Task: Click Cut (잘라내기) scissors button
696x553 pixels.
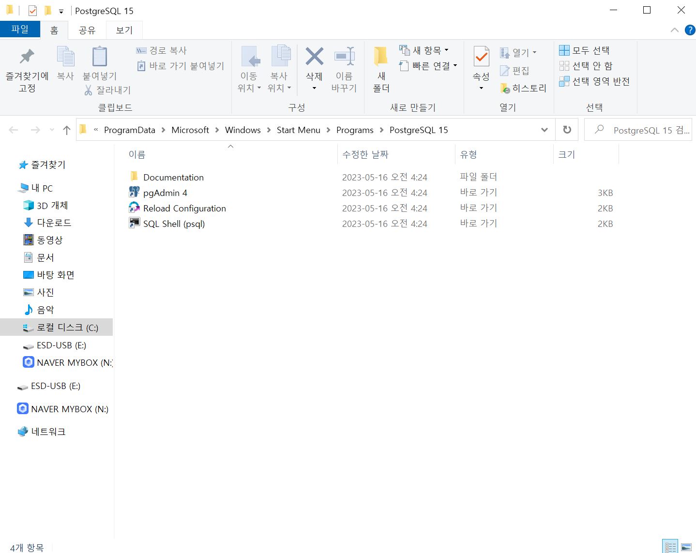Action: click(107, 90)
